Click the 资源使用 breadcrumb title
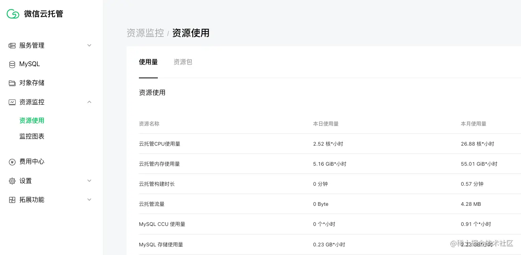Image resolution: width=521 pixels, height=255 pixels. point(191,33)
